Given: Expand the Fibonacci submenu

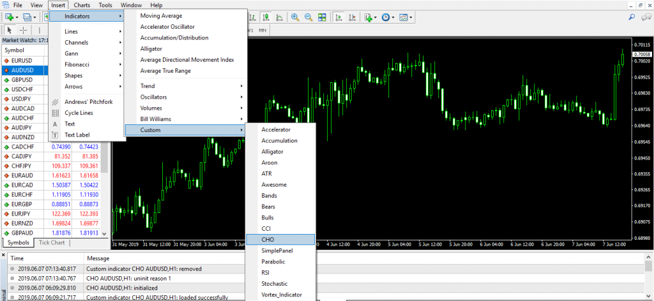Looking at the screenshot, I should click(x=87, y=64).
